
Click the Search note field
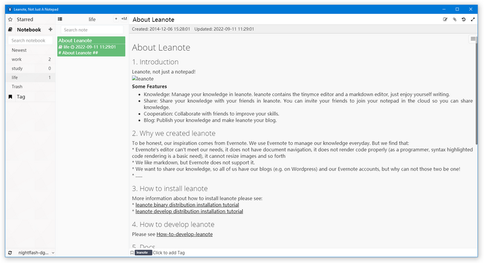(x=92, y=30)
